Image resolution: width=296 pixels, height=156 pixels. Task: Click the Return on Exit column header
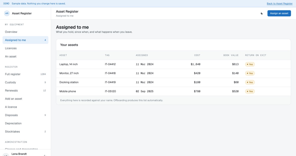tap(256, 55)
